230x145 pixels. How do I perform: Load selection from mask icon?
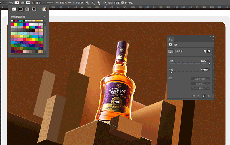(193, 96)
